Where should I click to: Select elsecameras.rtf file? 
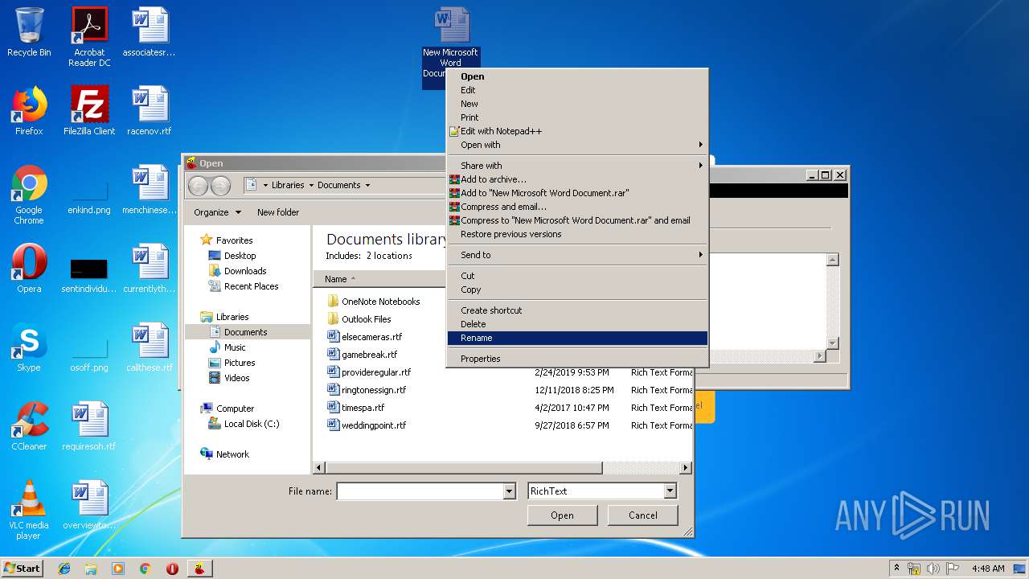coord(371,337)
